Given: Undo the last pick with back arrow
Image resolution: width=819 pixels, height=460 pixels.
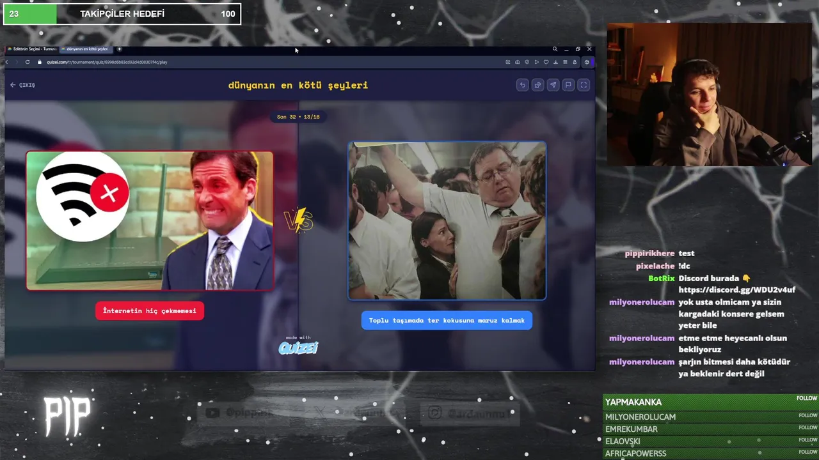Looking at the screenshot, I should coord(522,85).
